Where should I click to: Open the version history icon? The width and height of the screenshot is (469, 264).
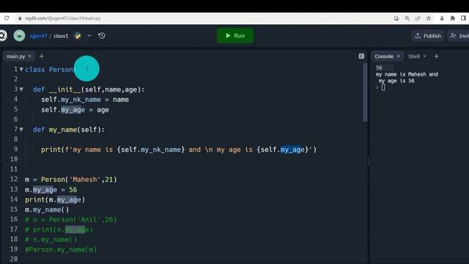tap(102, 36)
